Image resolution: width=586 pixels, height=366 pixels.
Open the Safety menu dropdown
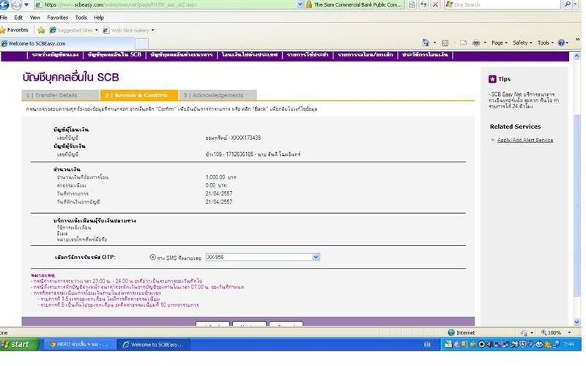[x=523, y=43]
